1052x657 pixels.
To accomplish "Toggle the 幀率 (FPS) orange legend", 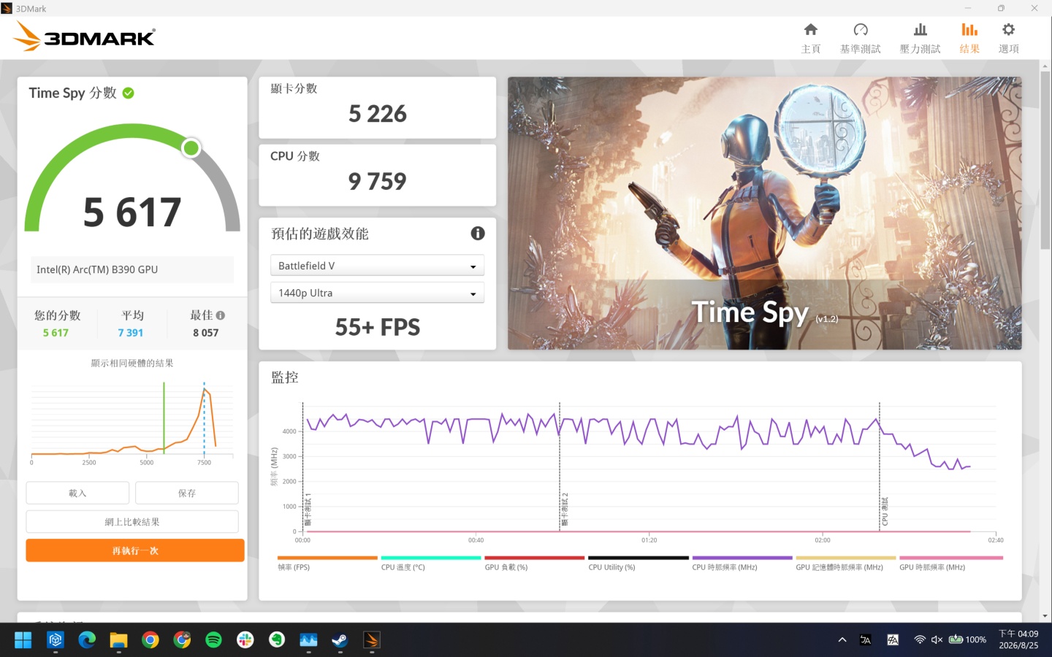I will click(327, 563).
